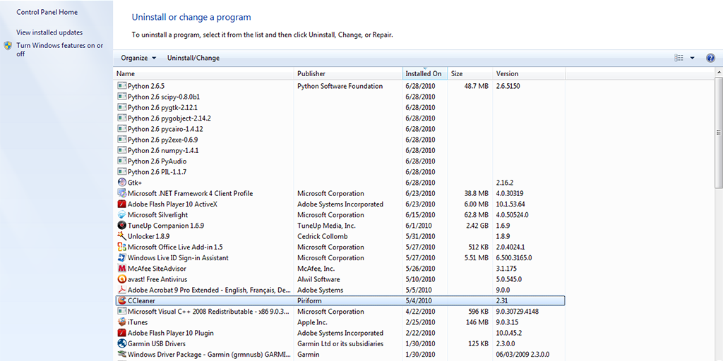Expand the view options dropdown arrow
The height and width of the screenshot is (361, 723).
(x=692, y=58)
